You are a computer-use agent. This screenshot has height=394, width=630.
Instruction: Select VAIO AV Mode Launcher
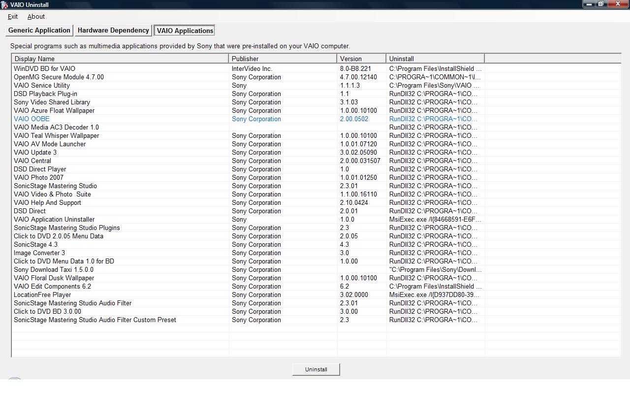pyautogui.click(x=50, y=144)
